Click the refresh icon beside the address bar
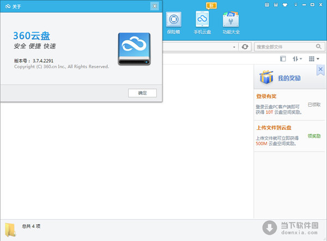 pyautogui.click(x=245, y=47)
